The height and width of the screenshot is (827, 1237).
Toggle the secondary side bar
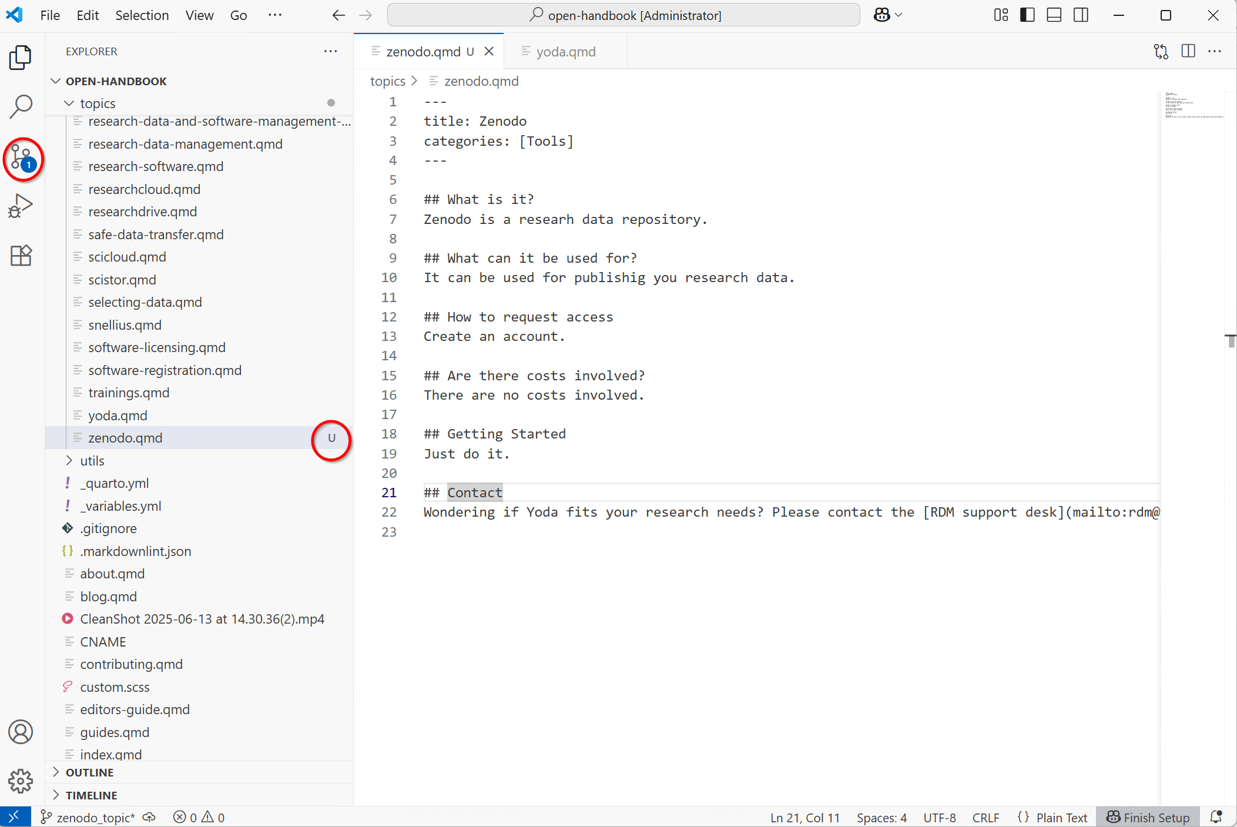pos(1081,15)
